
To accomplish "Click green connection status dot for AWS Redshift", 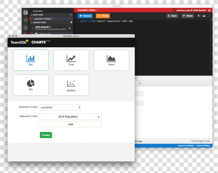I will click(70, 28).
